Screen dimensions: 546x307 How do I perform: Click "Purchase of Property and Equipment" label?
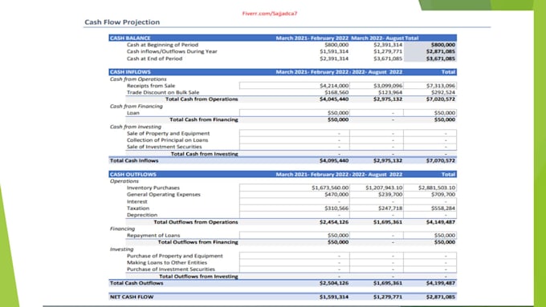coord(175,256)
